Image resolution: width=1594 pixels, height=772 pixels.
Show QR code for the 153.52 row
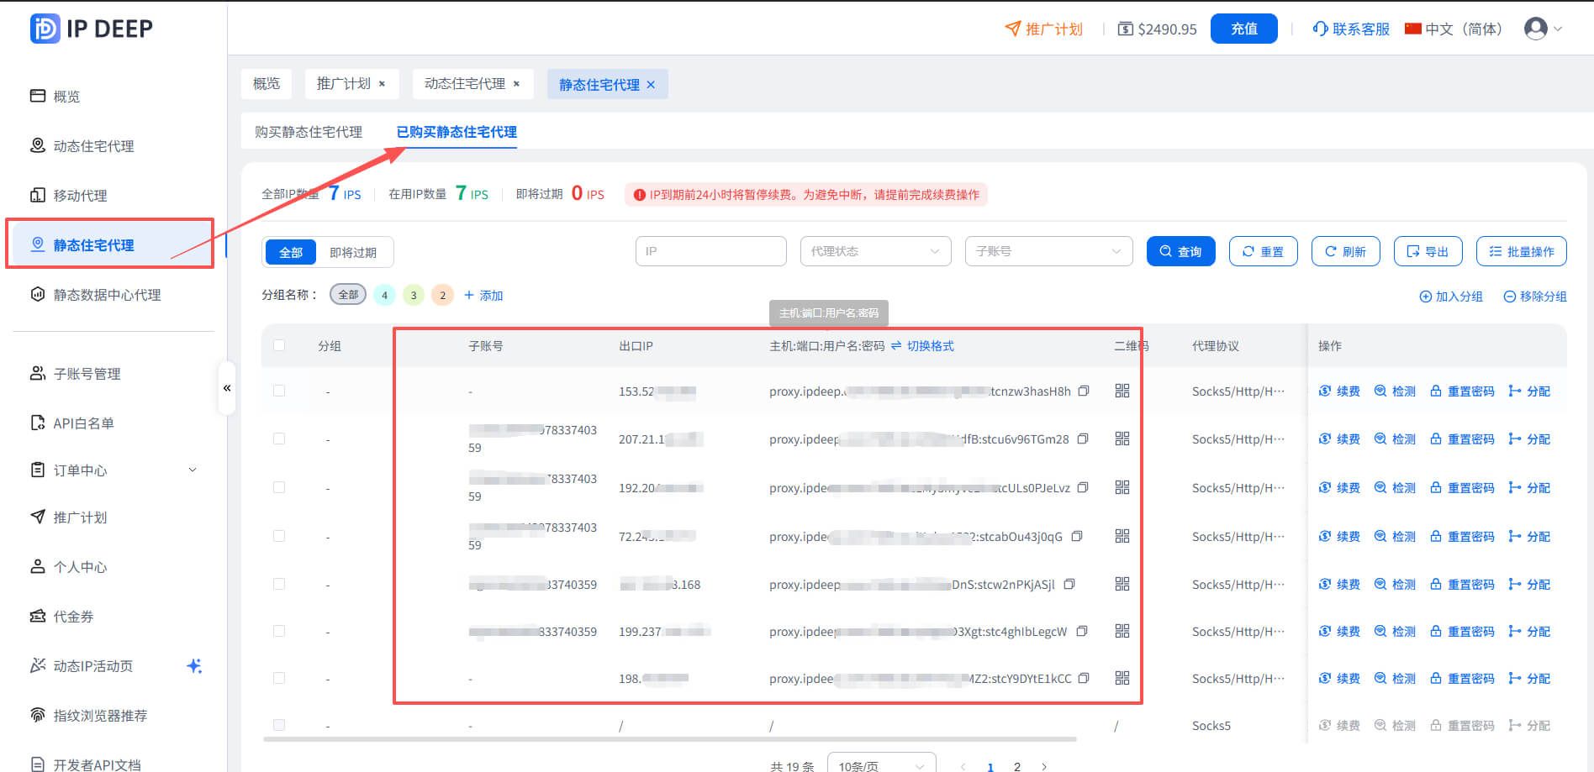coord(1122,391)
